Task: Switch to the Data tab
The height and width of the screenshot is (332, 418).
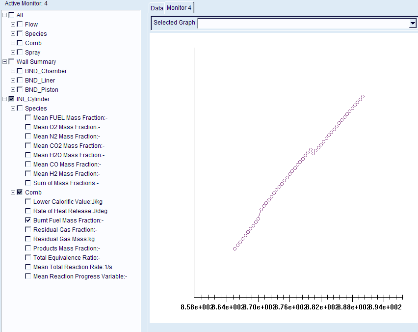Action: tap(157, 8)
